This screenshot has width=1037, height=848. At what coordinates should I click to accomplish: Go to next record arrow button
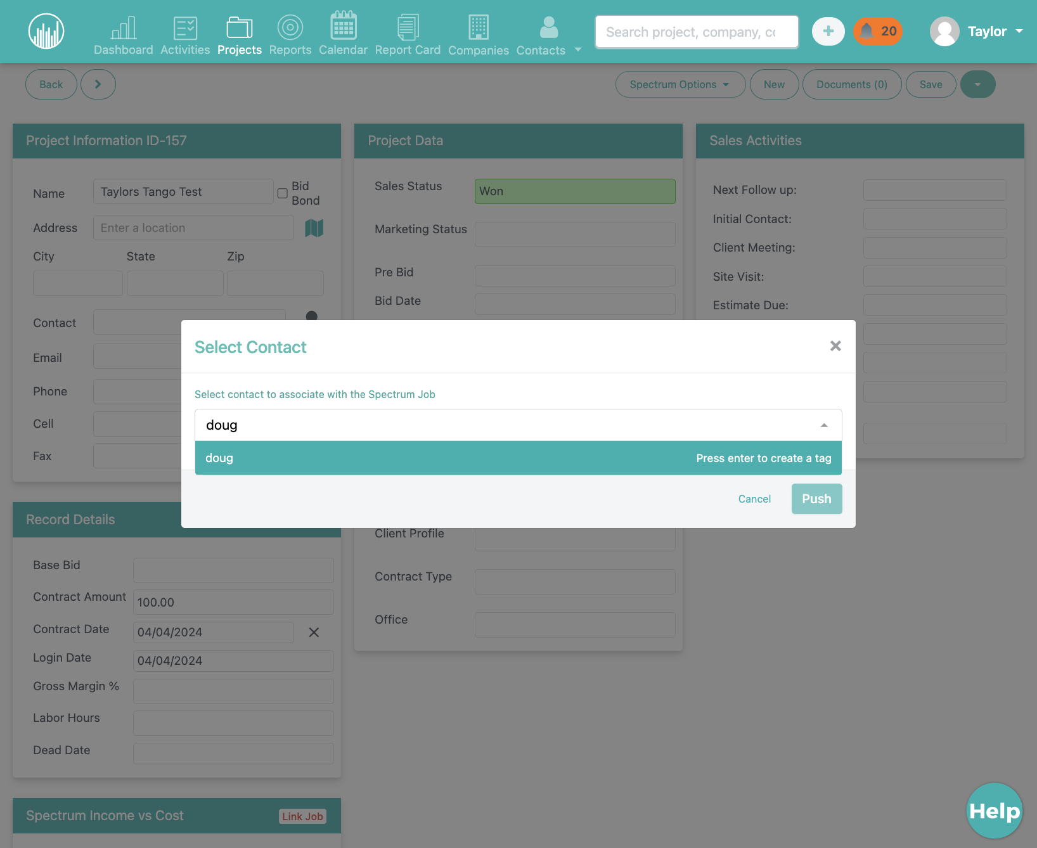coord(98,84)
